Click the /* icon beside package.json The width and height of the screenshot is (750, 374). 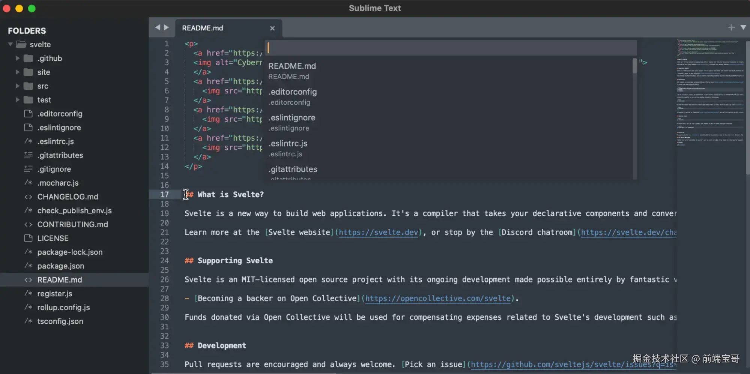(x=28, y=266)
